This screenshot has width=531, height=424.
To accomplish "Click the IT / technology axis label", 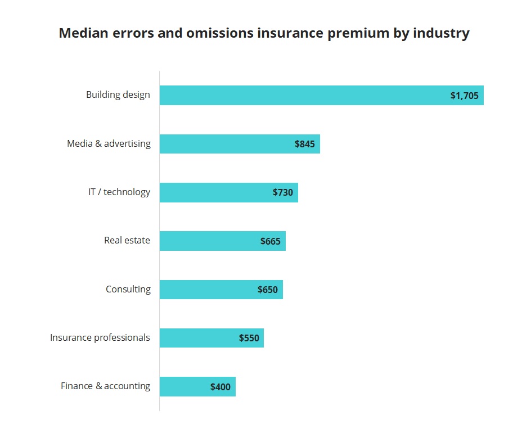I will 119,192.
